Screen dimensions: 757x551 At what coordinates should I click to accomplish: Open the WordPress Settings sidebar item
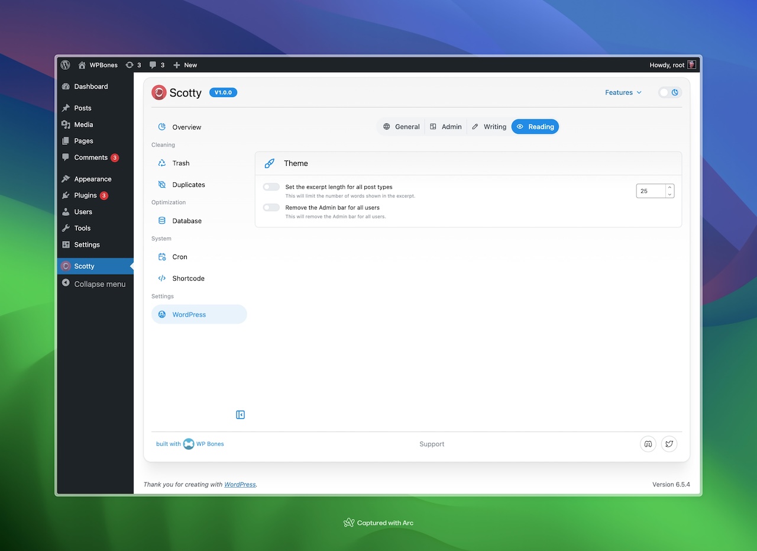[95, 245]
